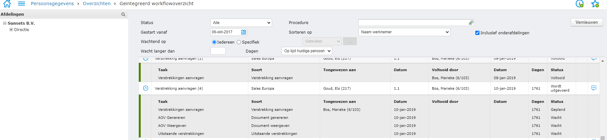
Task: Search departments with magnifier icon
Action: [123, 14]
